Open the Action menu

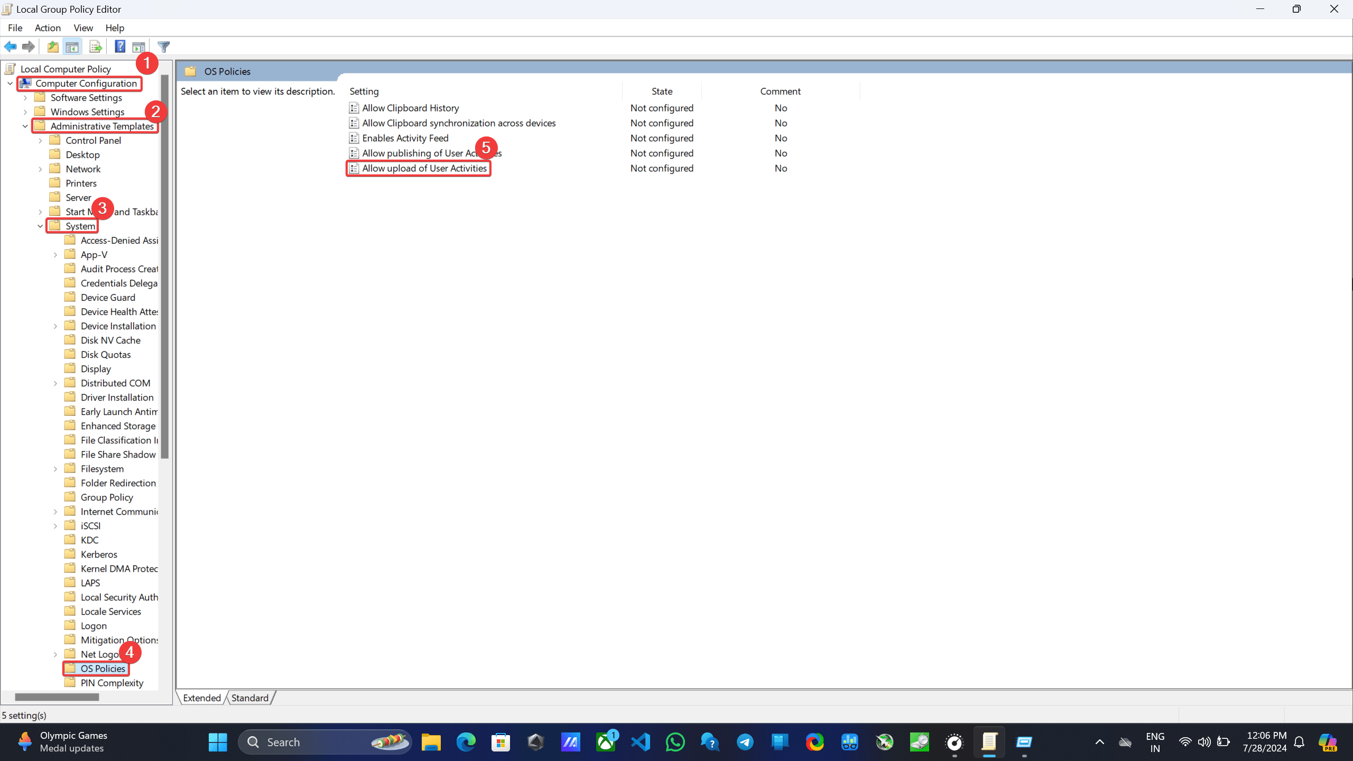coord(48,27)
